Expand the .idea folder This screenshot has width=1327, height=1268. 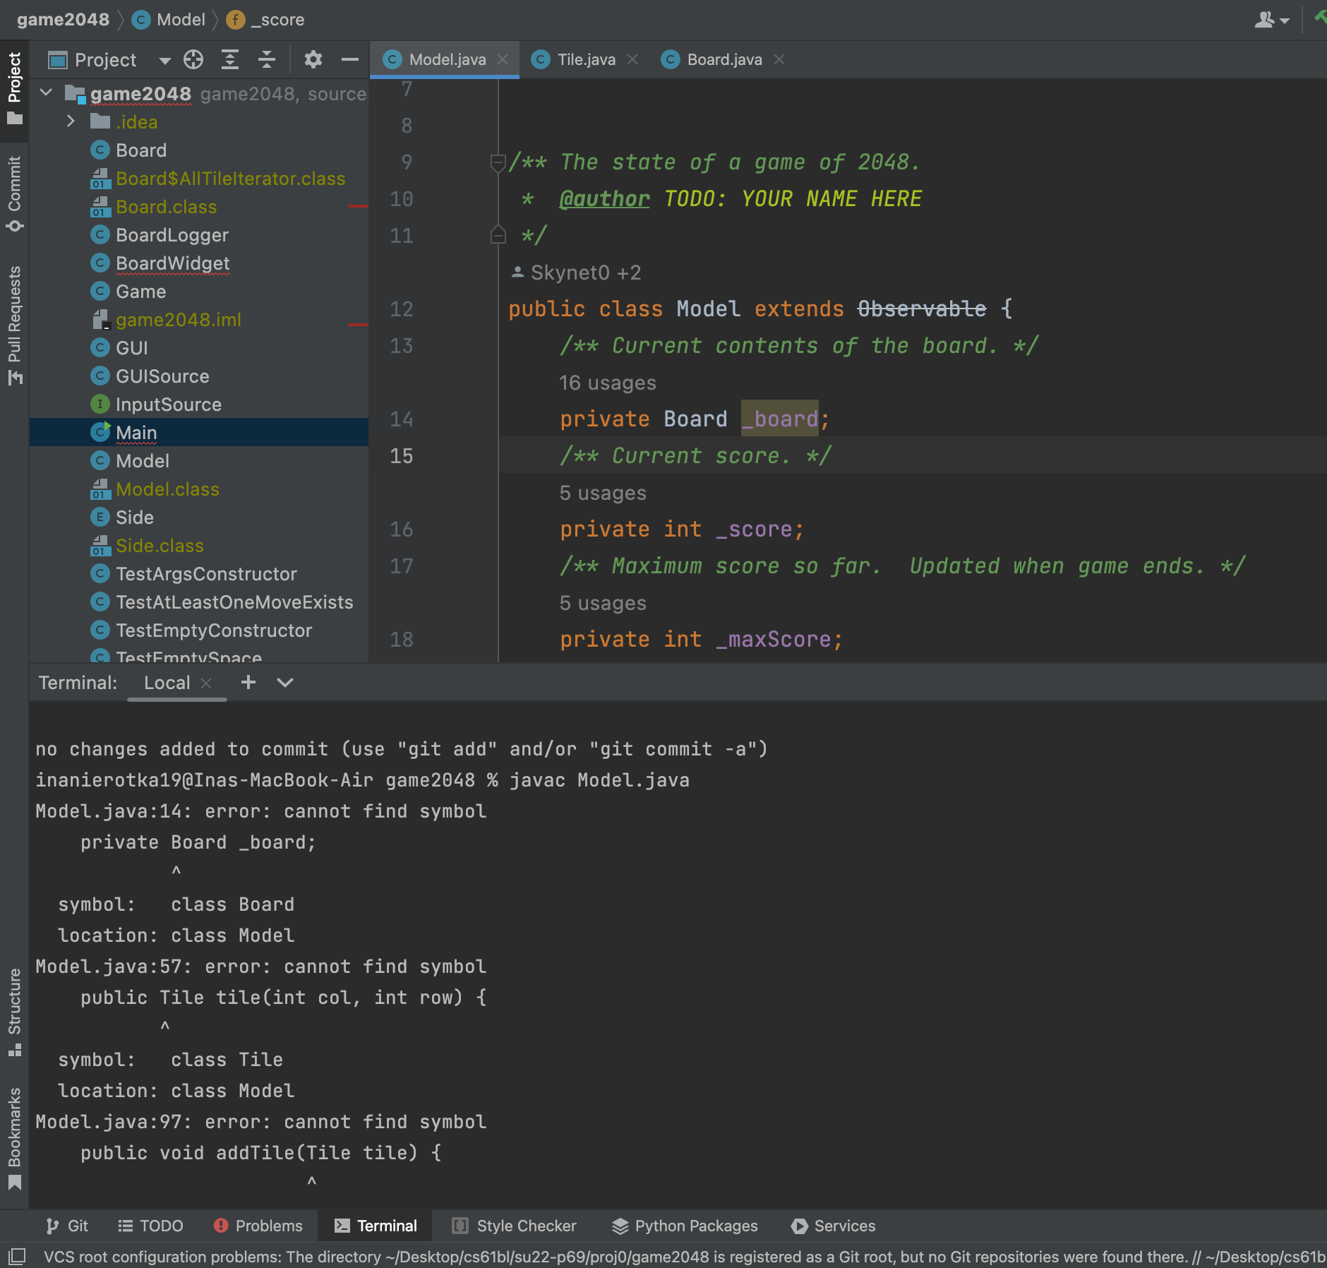click(71, 121)
